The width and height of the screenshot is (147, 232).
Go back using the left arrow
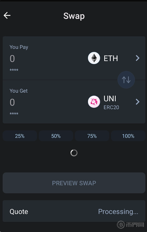(7, 15)
